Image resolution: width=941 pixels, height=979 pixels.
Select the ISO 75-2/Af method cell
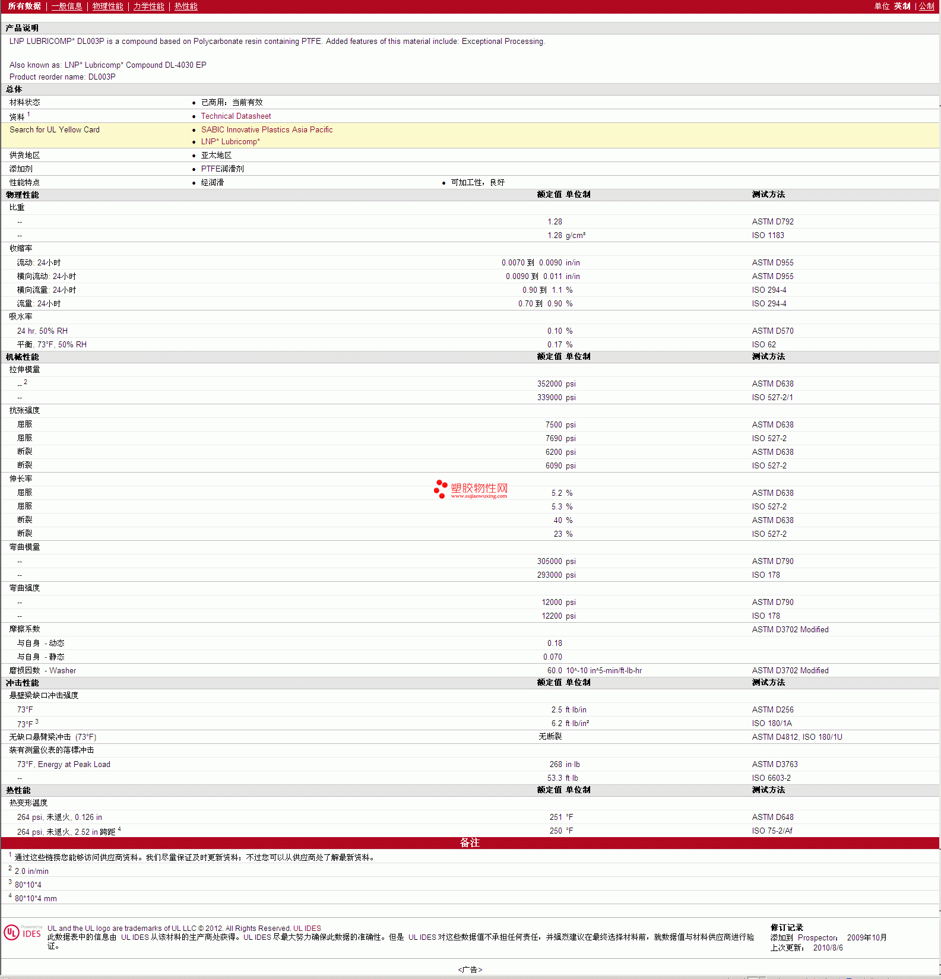pyautogui.click(x=772, y=831)
